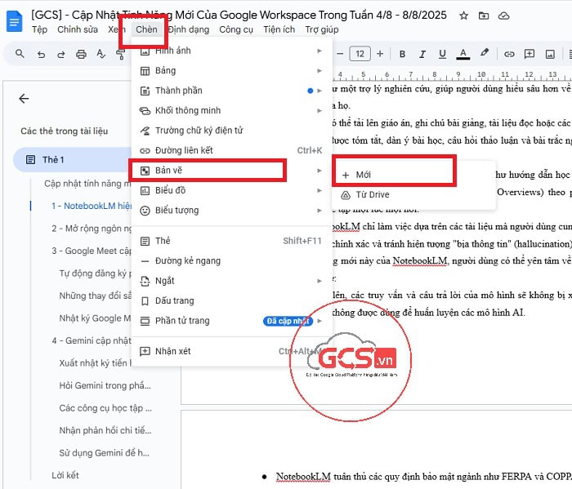Click the Google Docs home icon
The width and height of the screenshot is (572, 489).
(15, 22)
